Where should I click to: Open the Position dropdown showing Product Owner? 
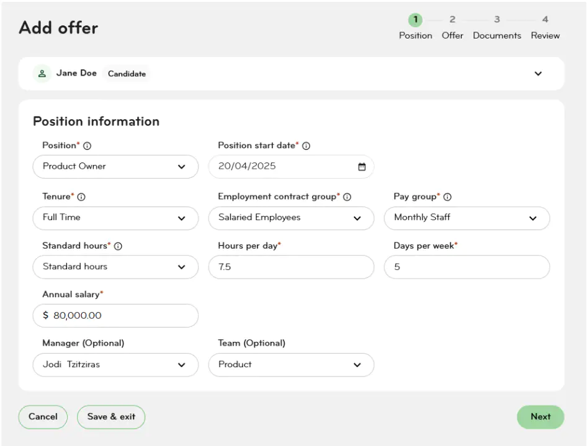point(115,167)
